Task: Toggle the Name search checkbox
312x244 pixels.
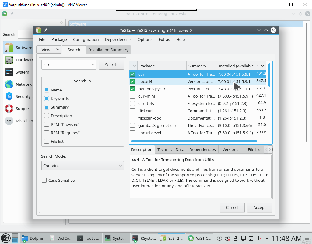Action: click(47, 90)
